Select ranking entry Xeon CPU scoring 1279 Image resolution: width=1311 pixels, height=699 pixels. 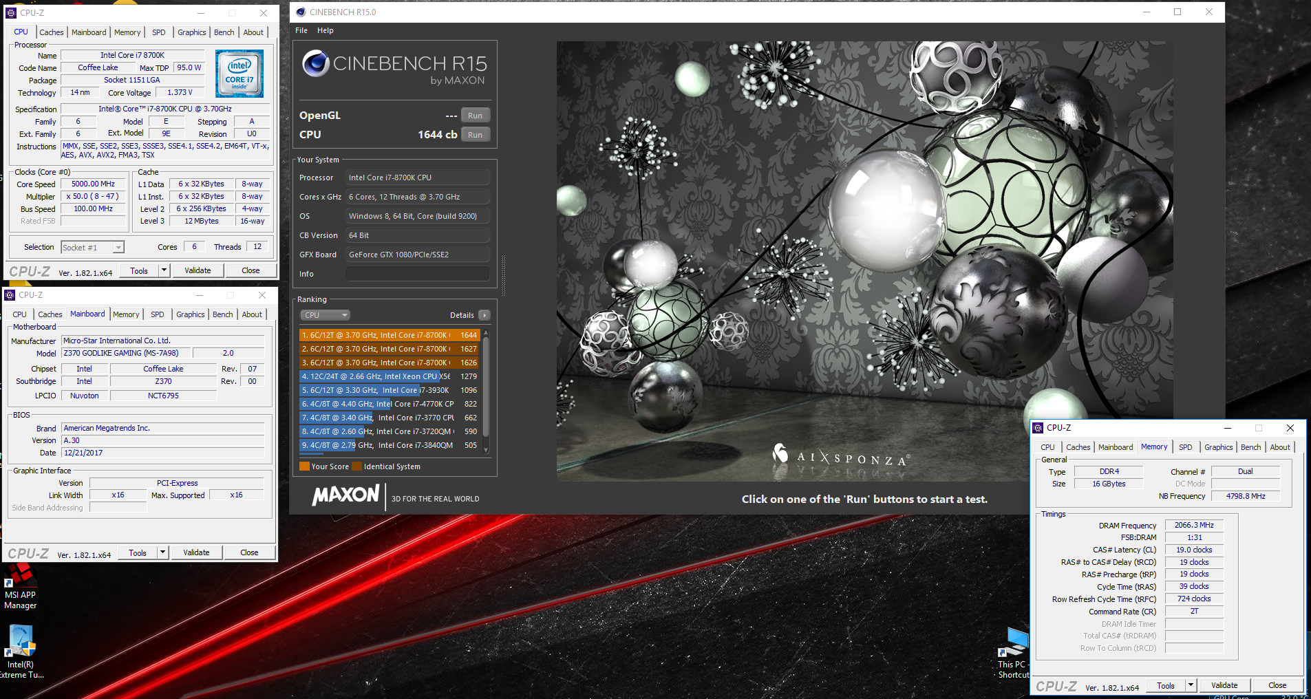coord(390,376)
